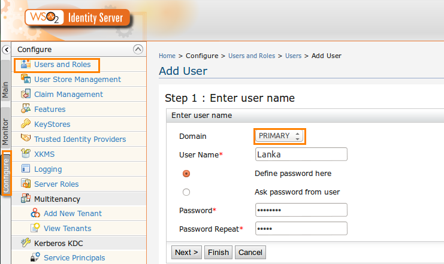Hide the sidebar using the left arrow
The height and width of the screenshot is (264, 444).
pos(6,50)
